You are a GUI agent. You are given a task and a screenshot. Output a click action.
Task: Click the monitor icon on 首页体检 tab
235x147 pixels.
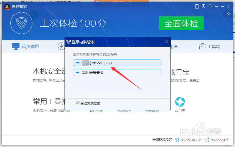16,46
